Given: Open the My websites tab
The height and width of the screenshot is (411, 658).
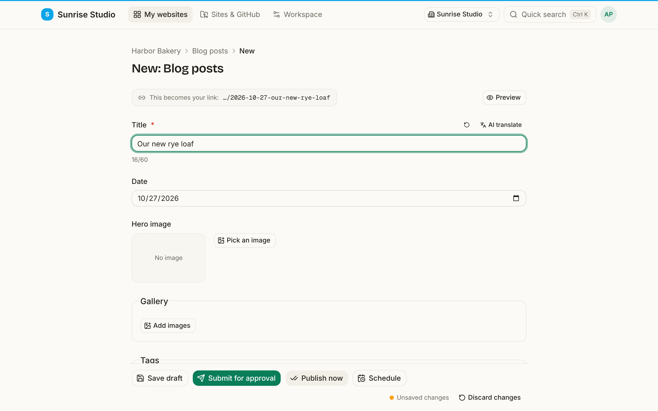Looking at the screenshot, I should [160, 14].
